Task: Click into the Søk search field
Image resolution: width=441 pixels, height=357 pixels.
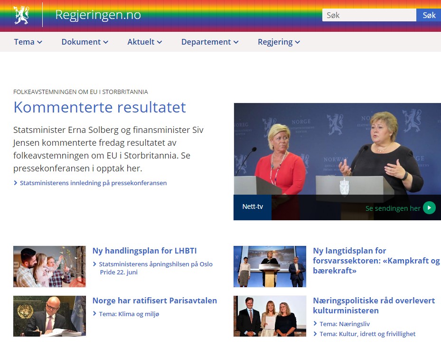Action: click(369, 15)
